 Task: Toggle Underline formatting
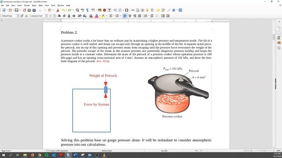coord(69,16)
